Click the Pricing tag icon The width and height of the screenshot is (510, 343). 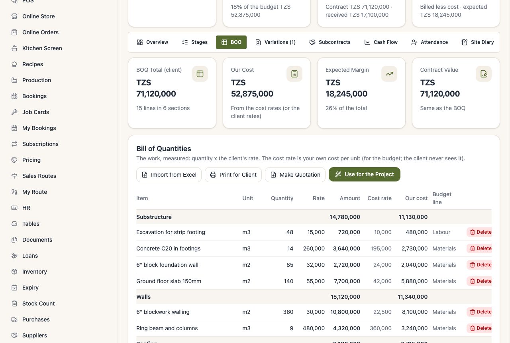14,160
